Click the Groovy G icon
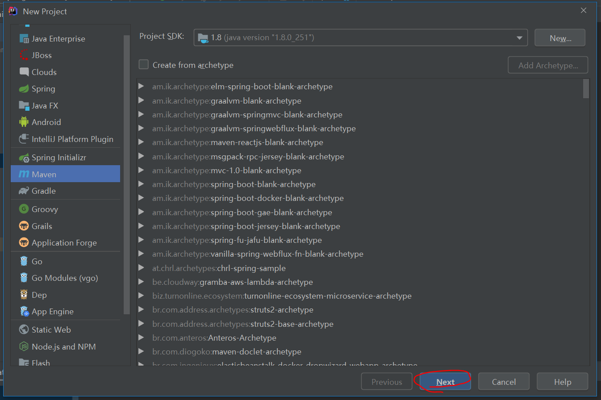The height and width of the screenshot is (400, 601). [x=24, y=209]
